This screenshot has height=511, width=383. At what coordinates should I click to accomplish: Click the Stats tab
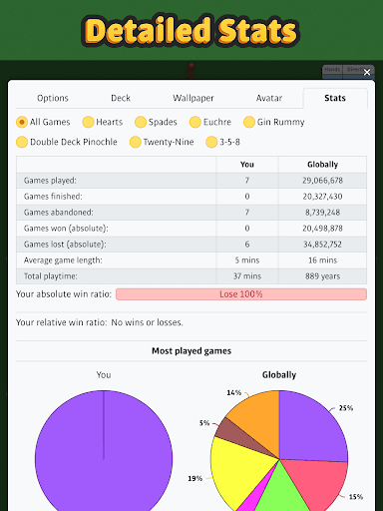(x=335, y=98)
